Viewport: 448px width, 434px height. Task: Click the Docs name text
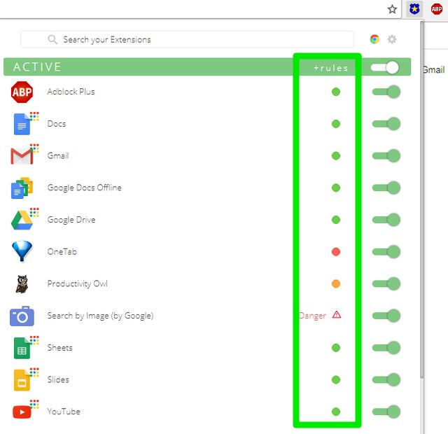click(57, 124)
